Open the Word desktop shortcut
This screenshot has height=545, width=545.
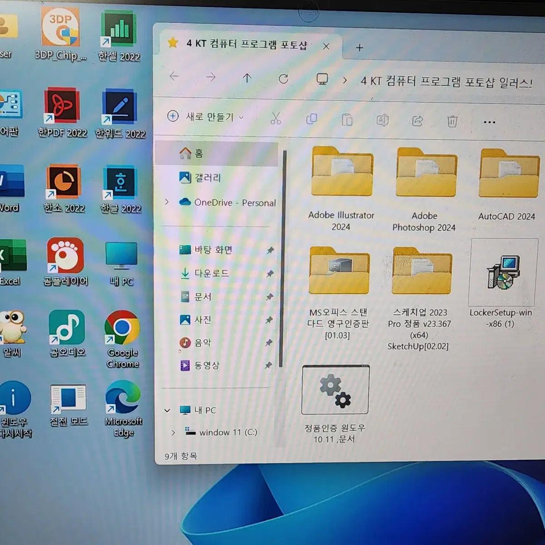[x=11, y=188]
